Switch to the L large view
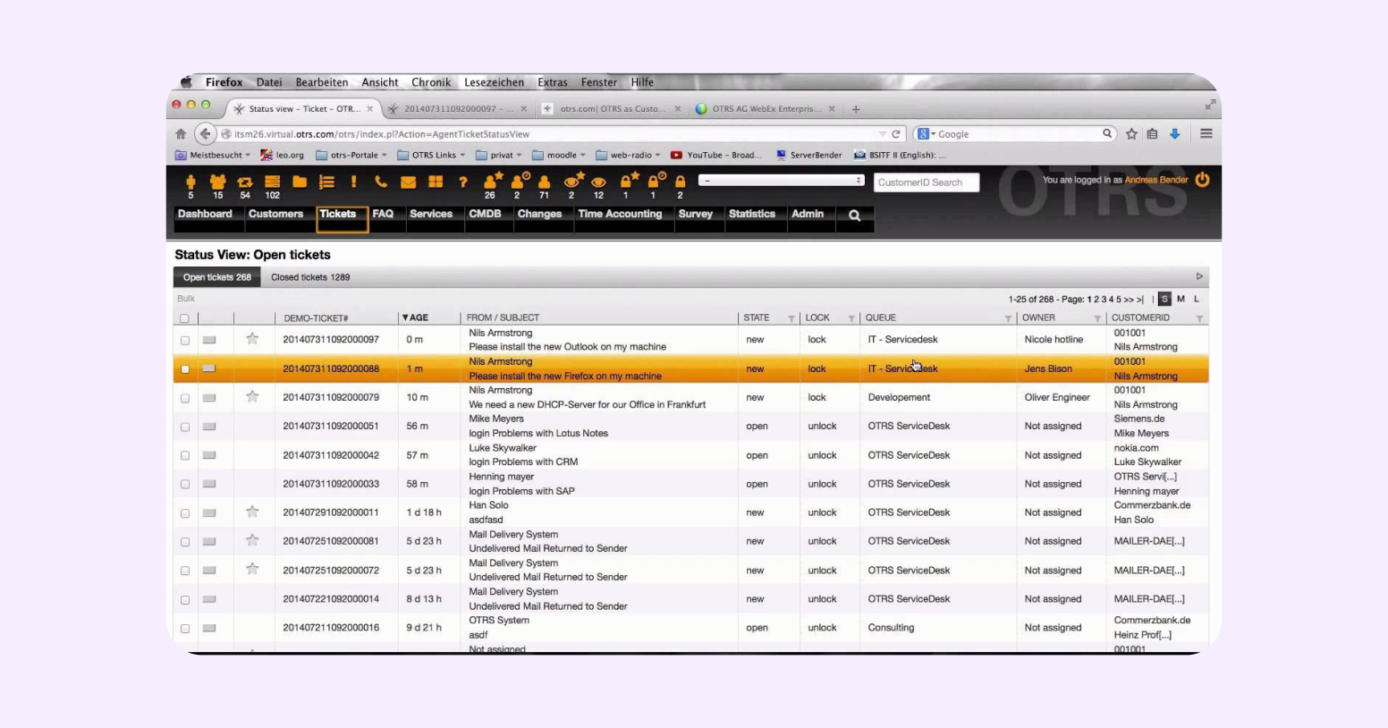Image resolution: width=1388 pixels, height=728 pixels. 1197,300
